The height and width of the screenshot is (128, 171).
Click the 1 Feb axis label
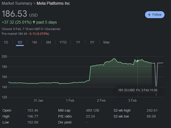tap(70, 100)
